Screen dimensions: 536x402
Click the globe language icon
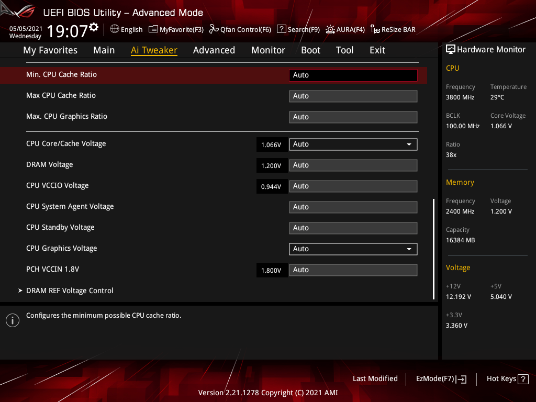coord(115,29)
